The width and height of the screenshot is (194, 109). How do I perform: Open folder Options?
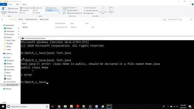tap(111, 10)
